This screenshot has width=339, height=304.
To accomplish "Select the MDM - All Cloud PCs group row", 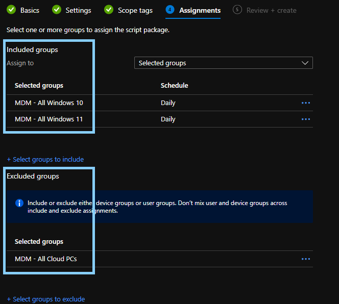I will tap(46, 259).
